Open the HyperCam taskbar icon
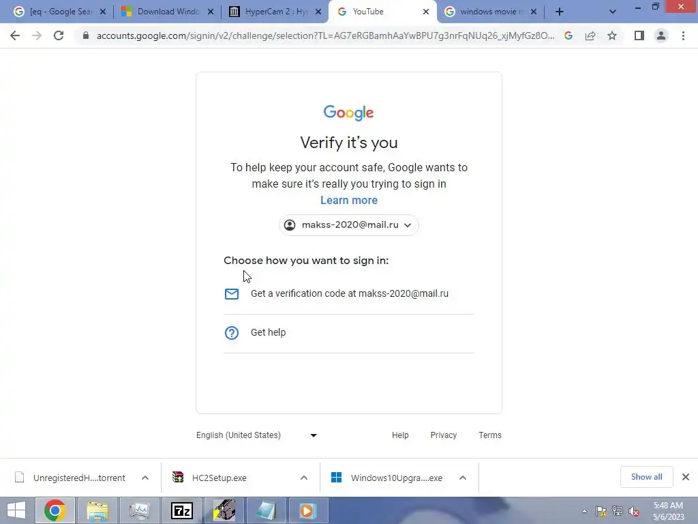The width and height of the screenshot is (698, 524). 224,510
